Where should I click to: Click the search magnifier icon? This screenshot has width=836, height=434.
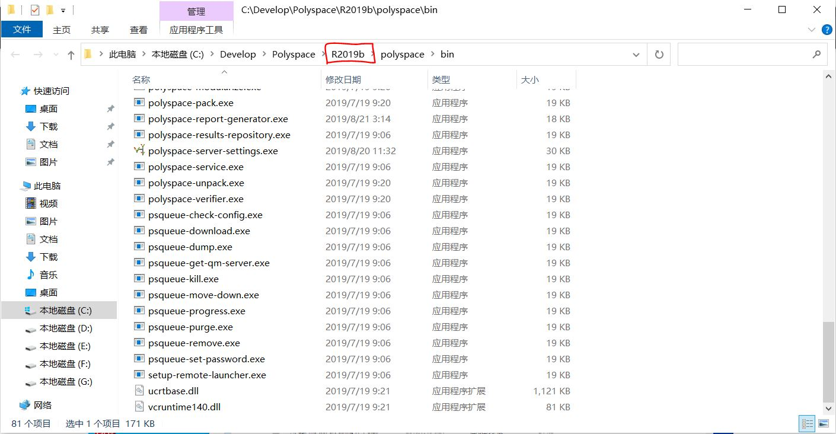(816, 54)
